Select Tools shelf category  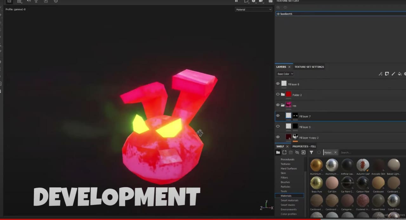coord(284,191)
